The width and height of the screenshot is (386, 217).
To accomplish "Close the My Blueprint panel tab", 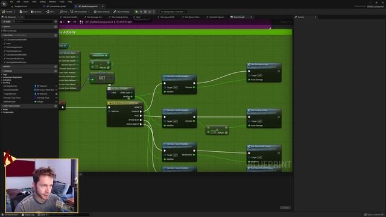I will coord(22,17).
